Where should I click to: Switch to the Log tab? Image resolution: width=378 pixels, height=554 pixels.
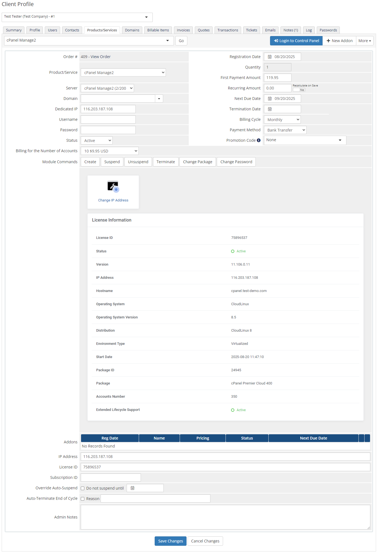pyautogui.click(x=309, y=30)
